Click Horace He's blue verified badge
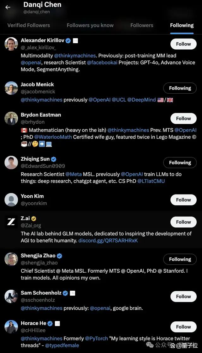The image size is (202, 353). coord(50,324)
